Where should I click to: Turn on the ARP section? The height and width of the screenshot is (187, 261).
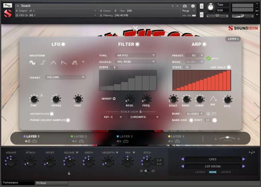point(204,44)
